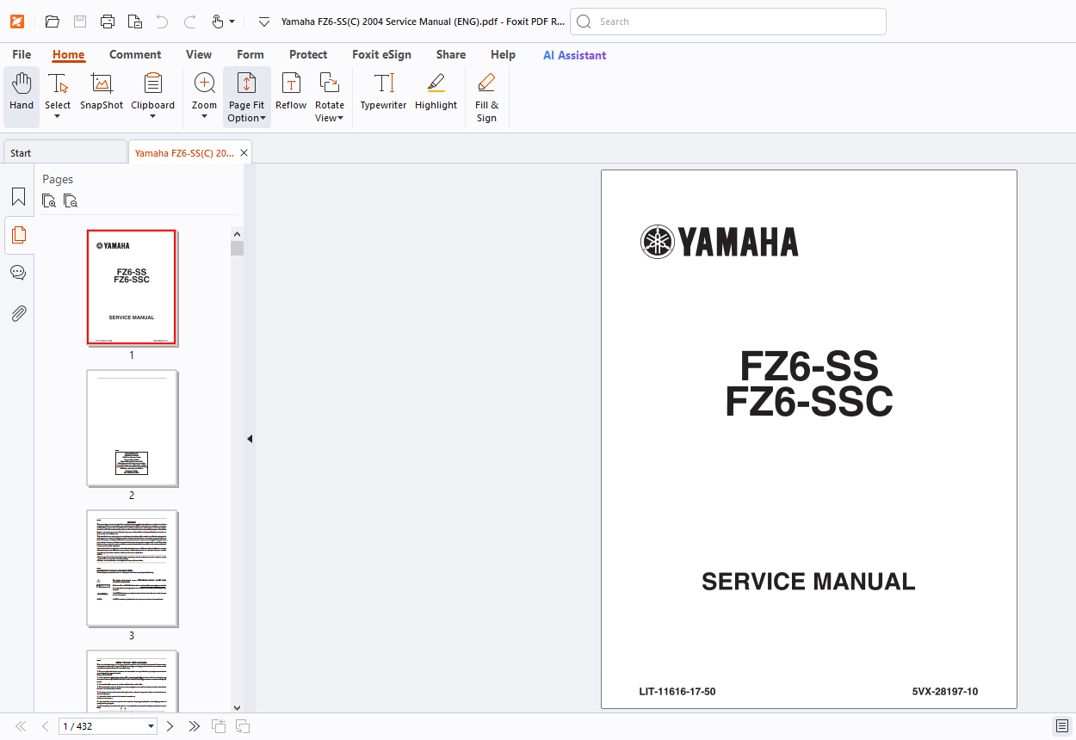1076x740 pixels.
Task: Open the Comment ribbon tab
Action: pos(135,54)
